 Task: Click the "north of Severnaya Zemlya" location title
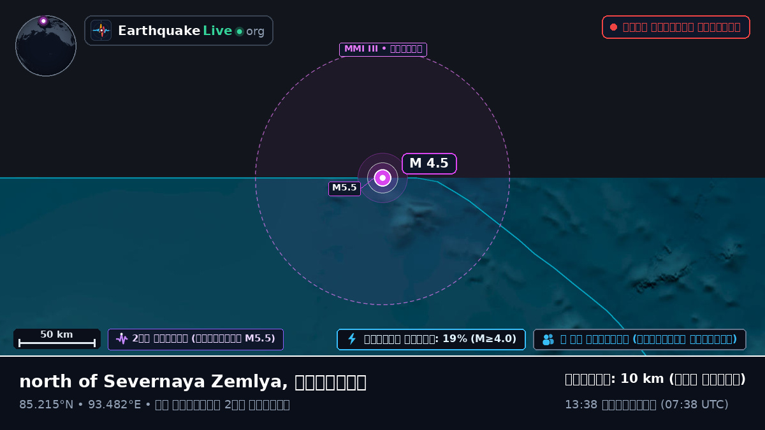[x=193, y=382]
